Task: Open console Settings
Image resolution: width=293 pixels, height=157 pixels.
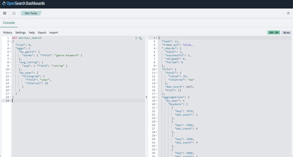Action: point(21,33)
